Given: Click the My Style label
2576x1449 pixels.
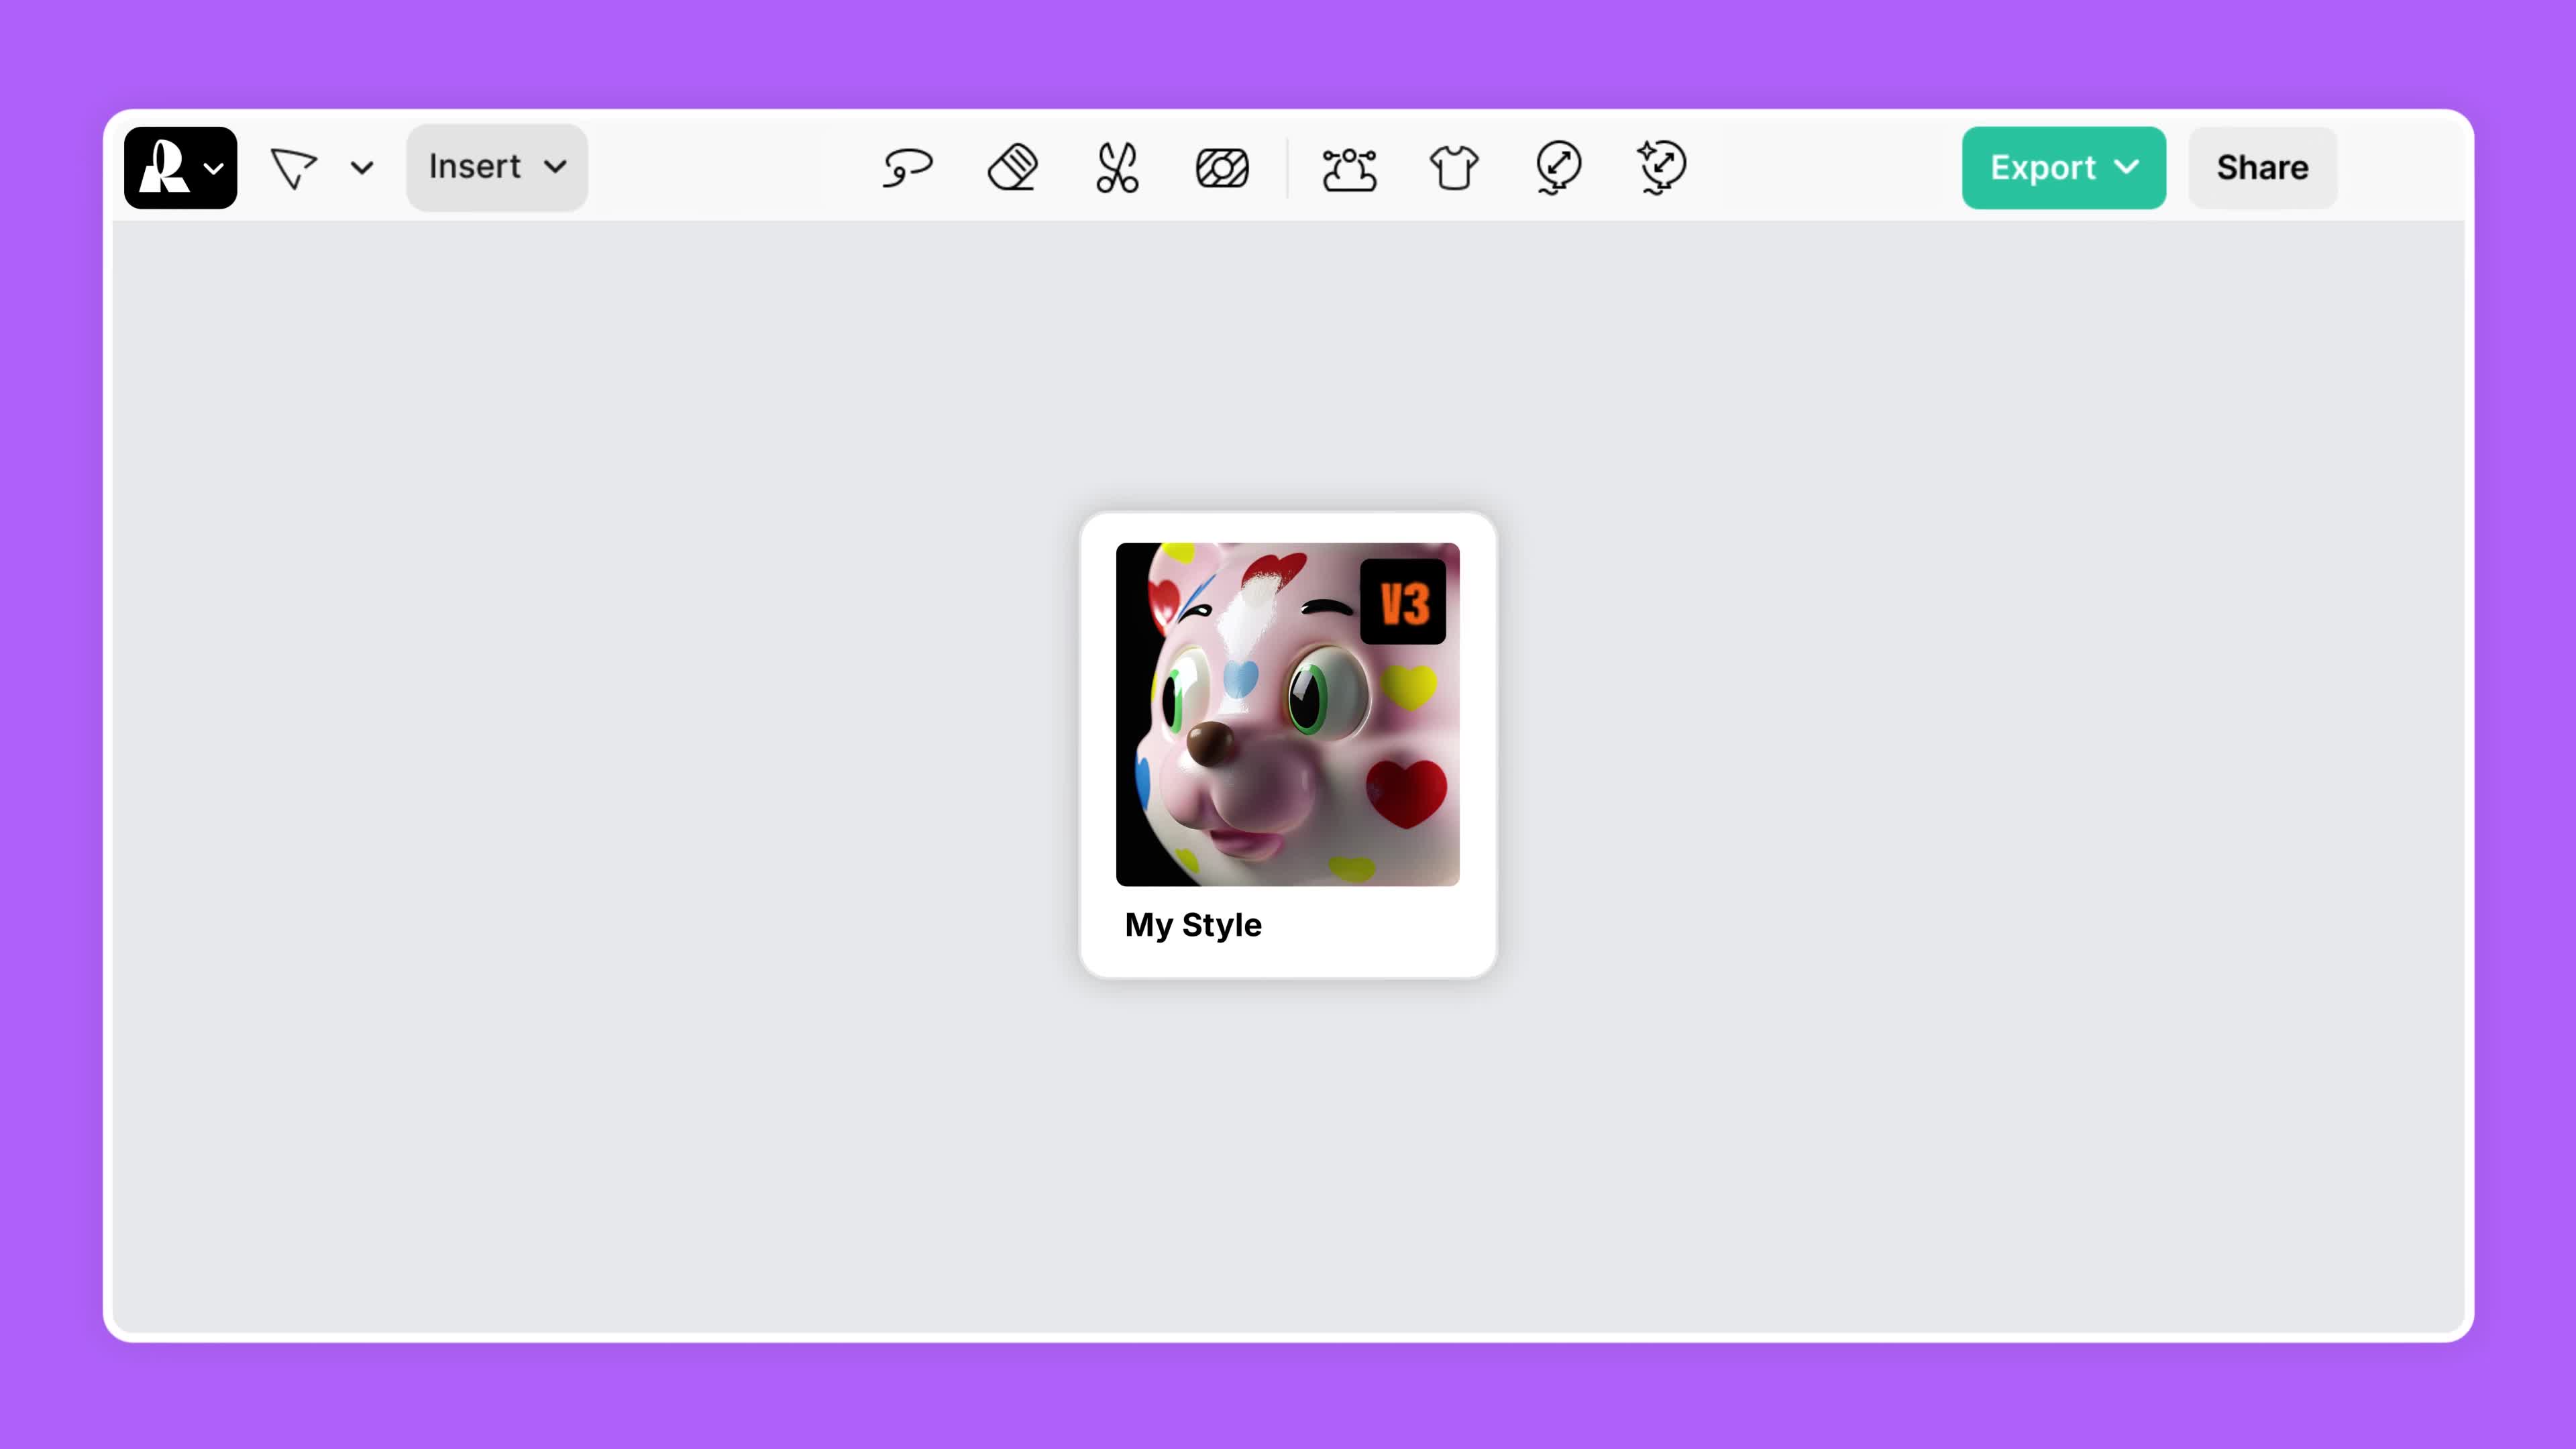Looking at the screenshot, I should pos(1193,925).
